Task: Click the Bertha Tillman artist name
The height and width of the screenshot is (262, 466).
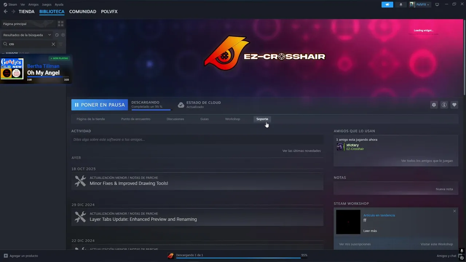Action: [x=43, y=66]
